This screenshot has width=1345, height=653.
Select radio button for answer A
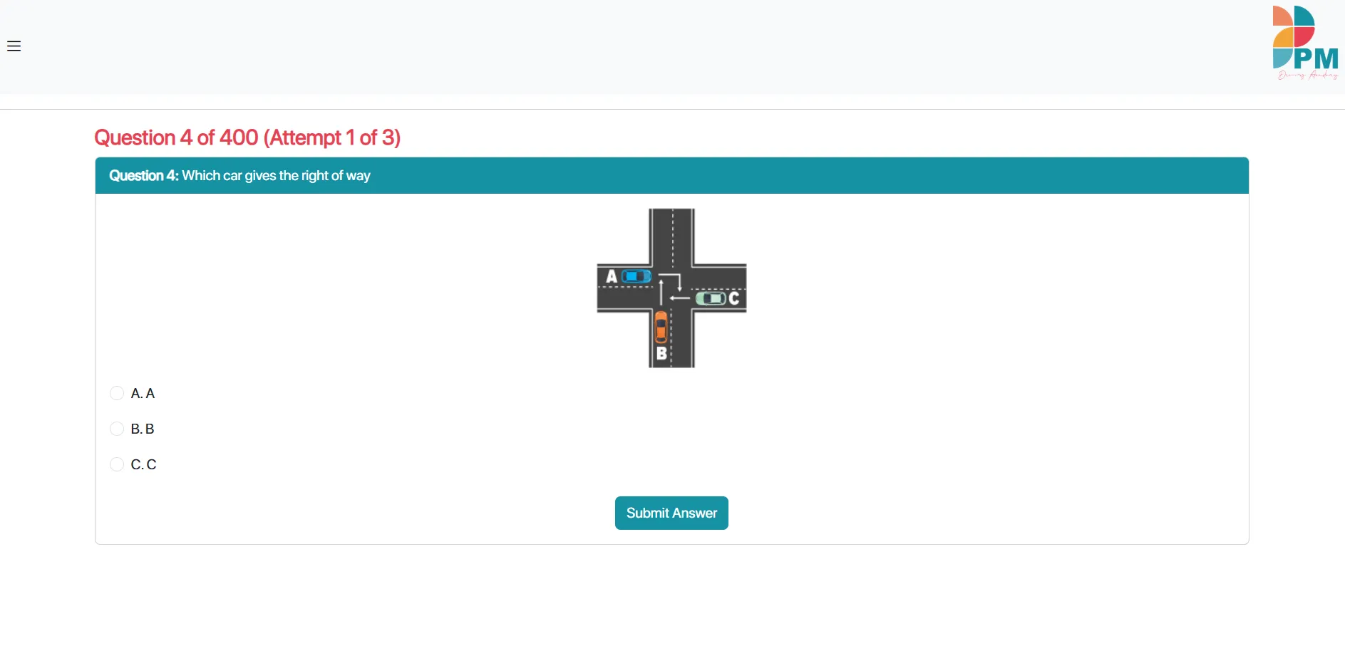click(x=117, y=393)
